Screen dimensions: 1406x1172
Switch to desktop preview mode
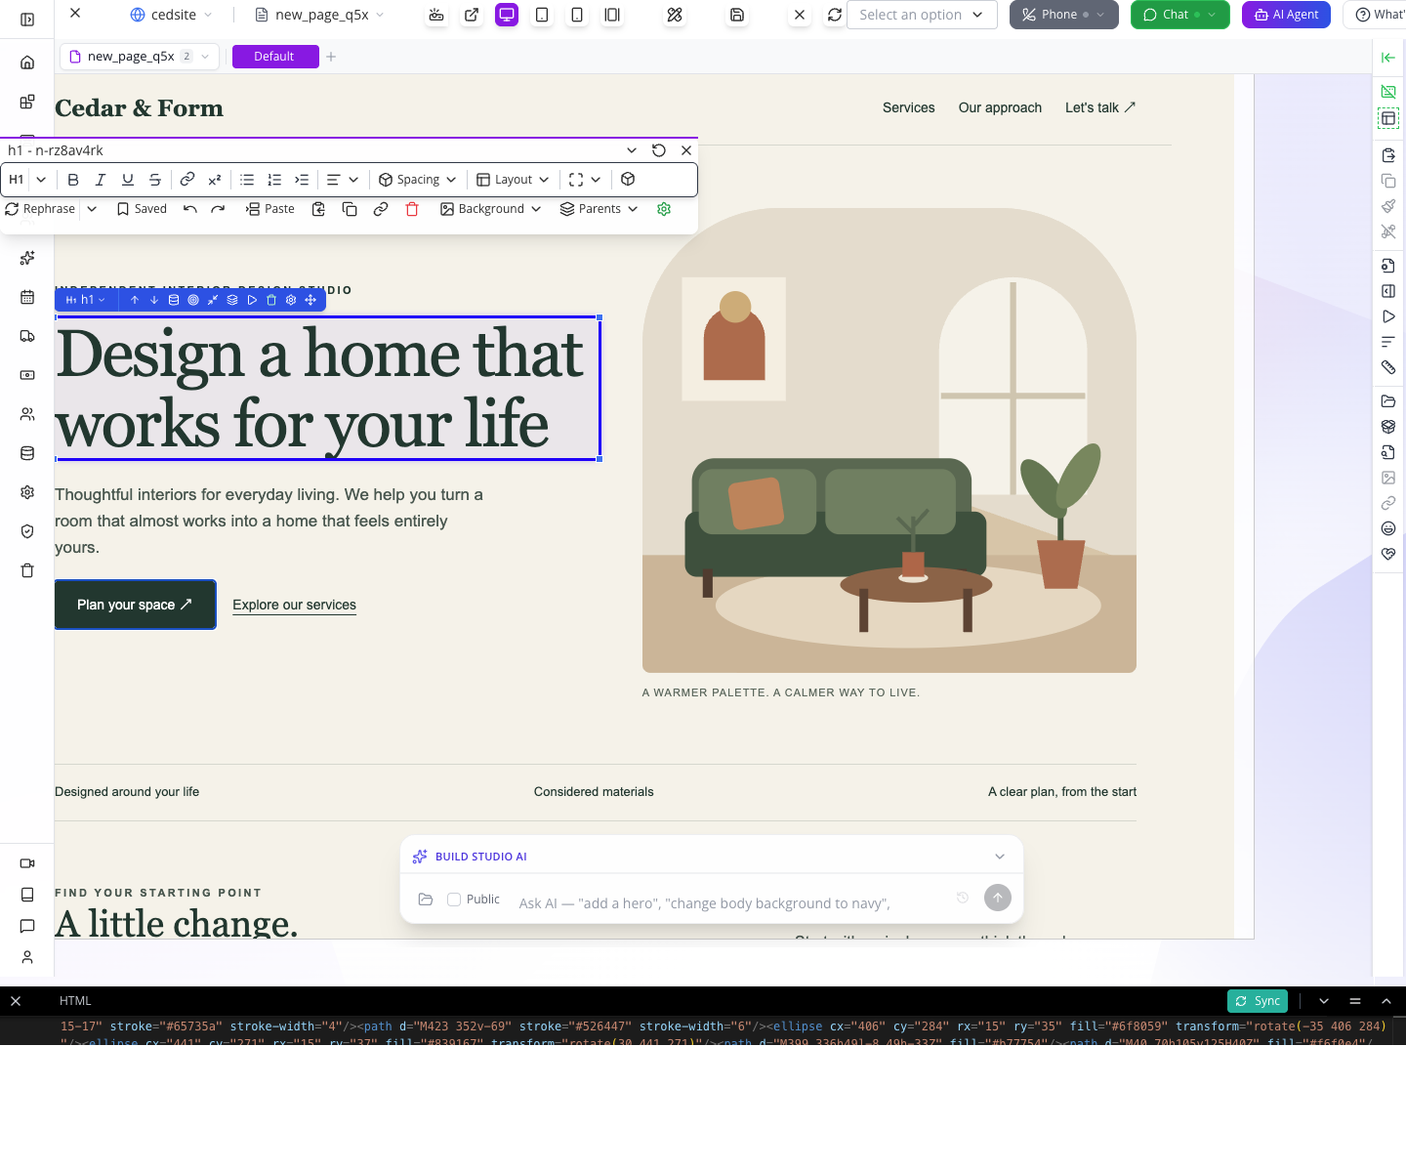click(x=507, y=15)
